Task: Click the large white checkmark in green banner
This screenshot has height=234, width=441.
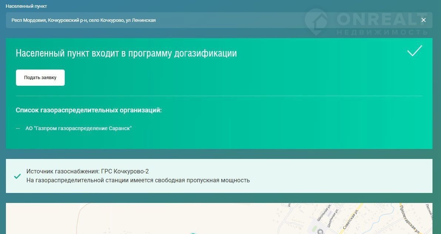Action: [x=414, y=51]
